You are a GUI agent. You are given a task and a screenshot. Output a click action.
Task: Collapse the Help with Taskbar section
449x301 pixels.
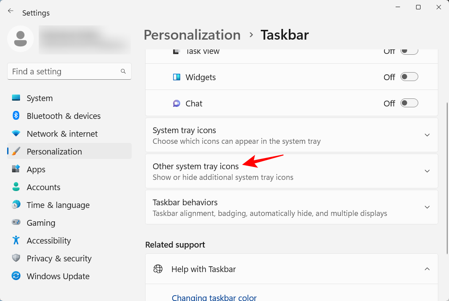(x=427, y=269)
